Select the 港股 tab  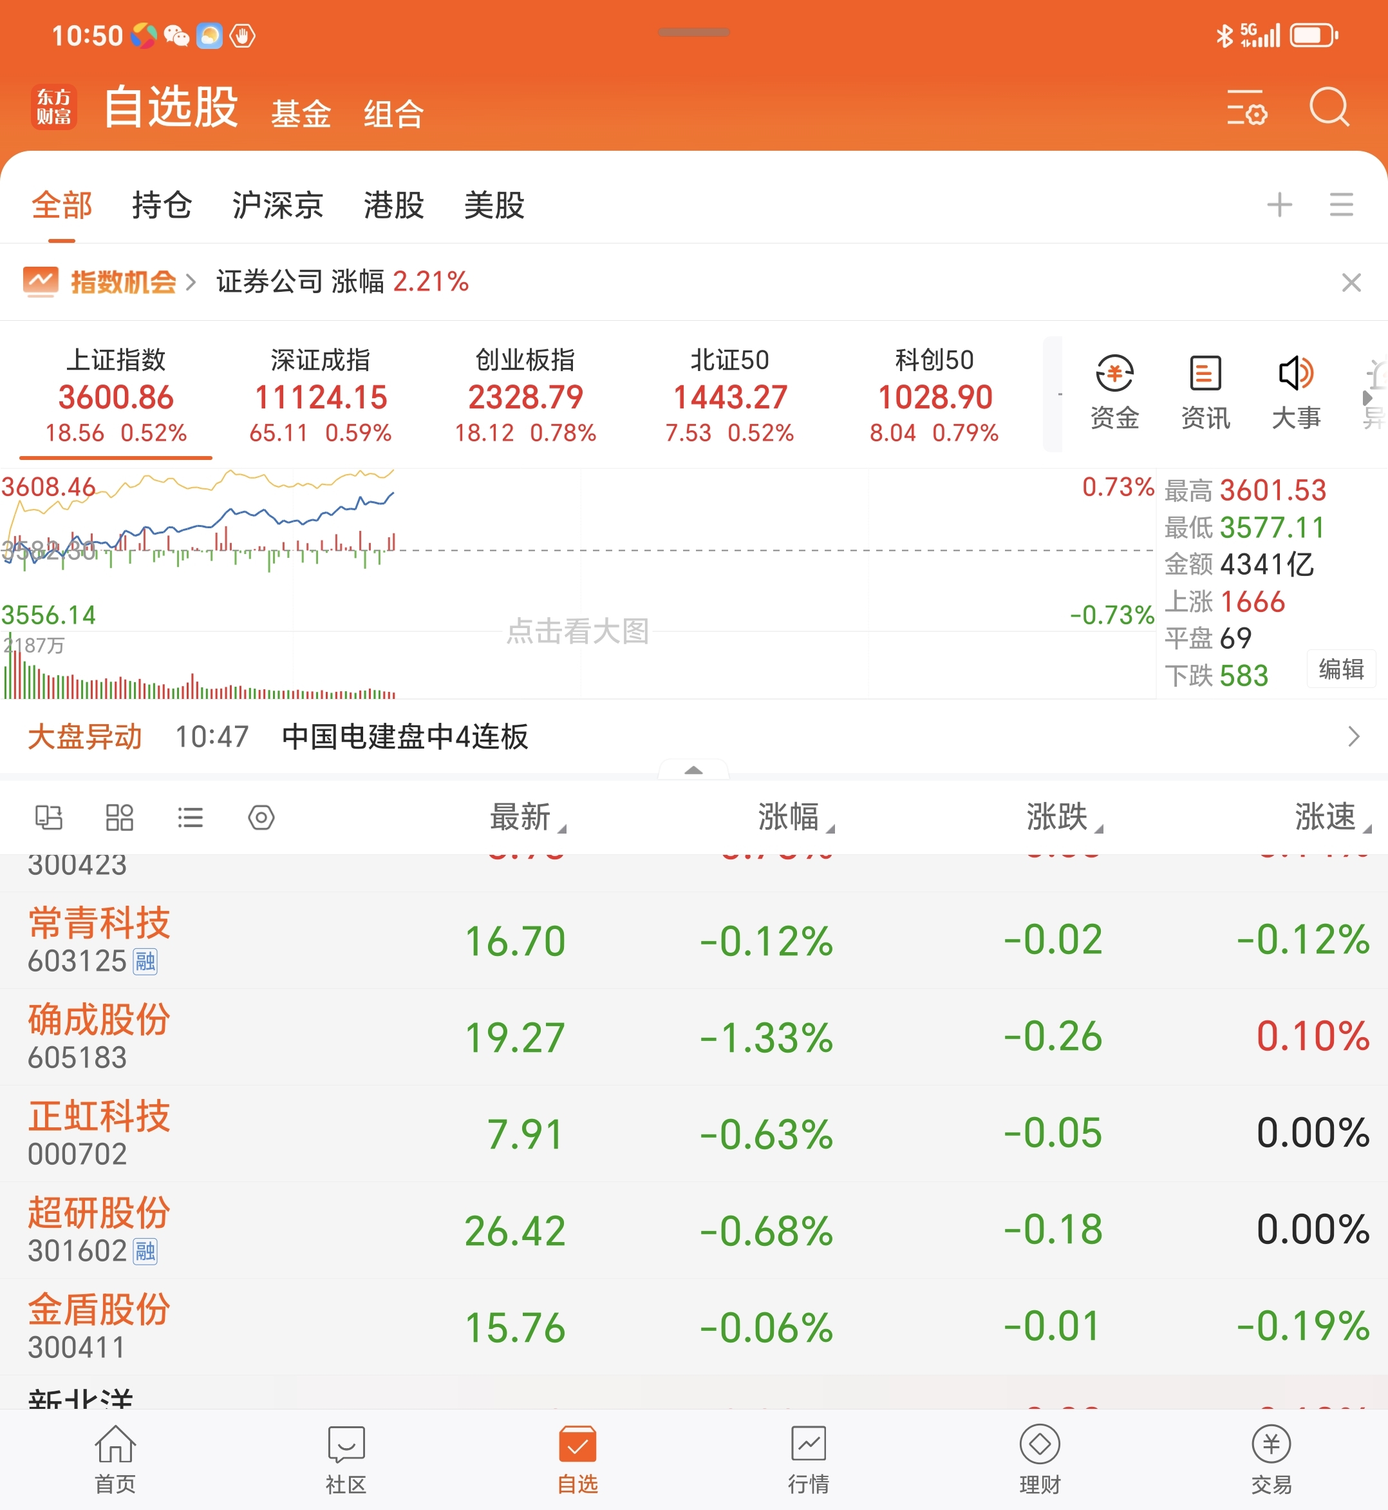pyautogui.click(x=393, y=204)
